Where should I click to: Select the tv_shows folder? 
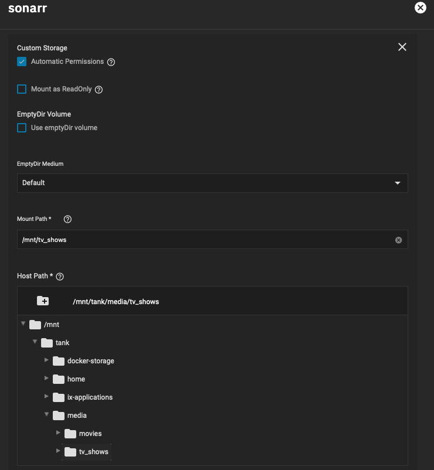[86, 452]
